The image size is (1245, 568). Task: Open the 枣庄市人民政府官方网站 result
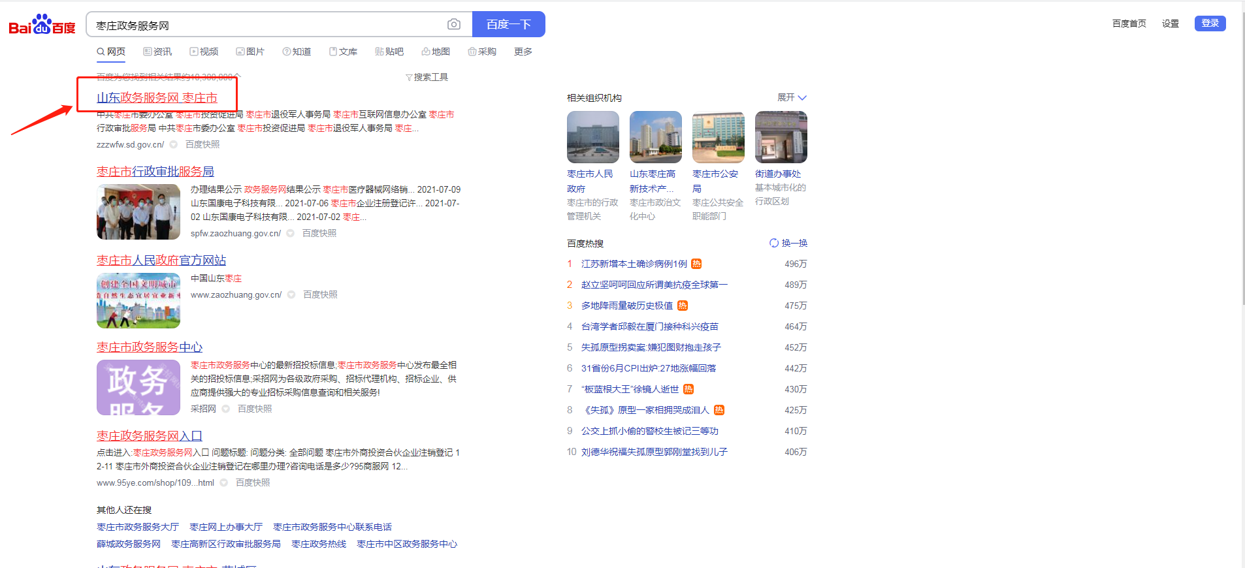pyautogui.click(x=161, y=260)
